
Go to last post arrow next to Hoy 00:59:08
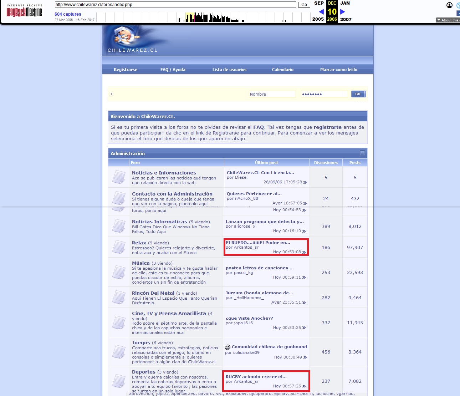click(x=304, y=252)
